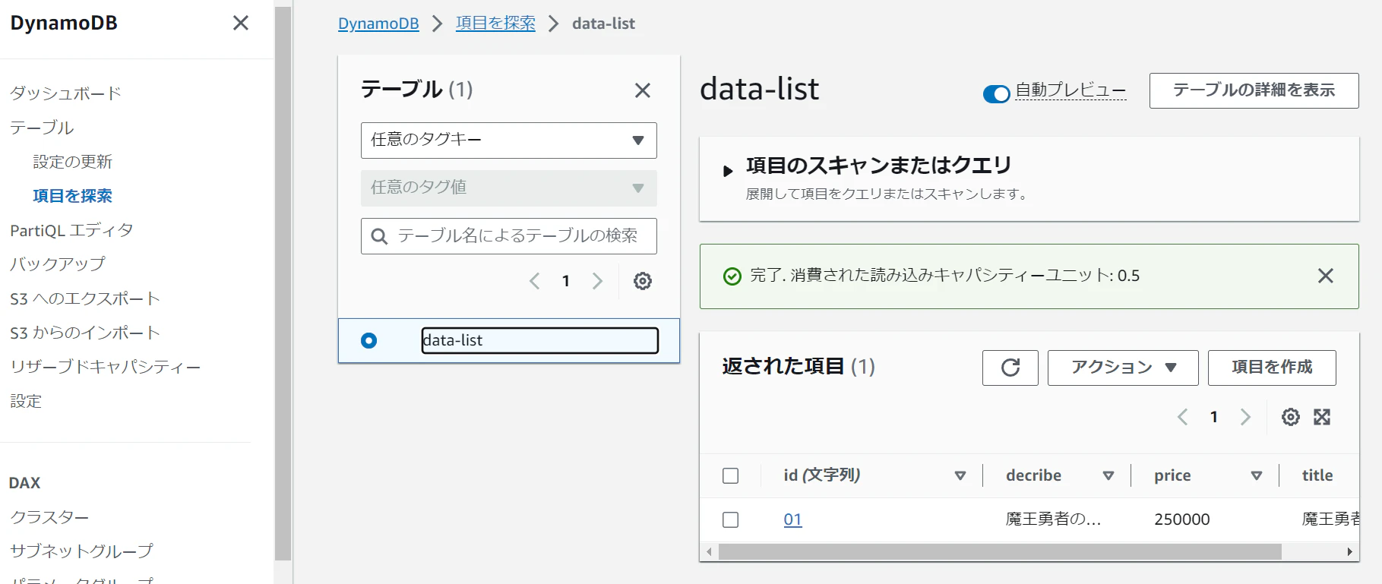Screen dimensions: 1382x584
Task: Open S3 からのインポート in sidebar
Action: click(85, 333)
